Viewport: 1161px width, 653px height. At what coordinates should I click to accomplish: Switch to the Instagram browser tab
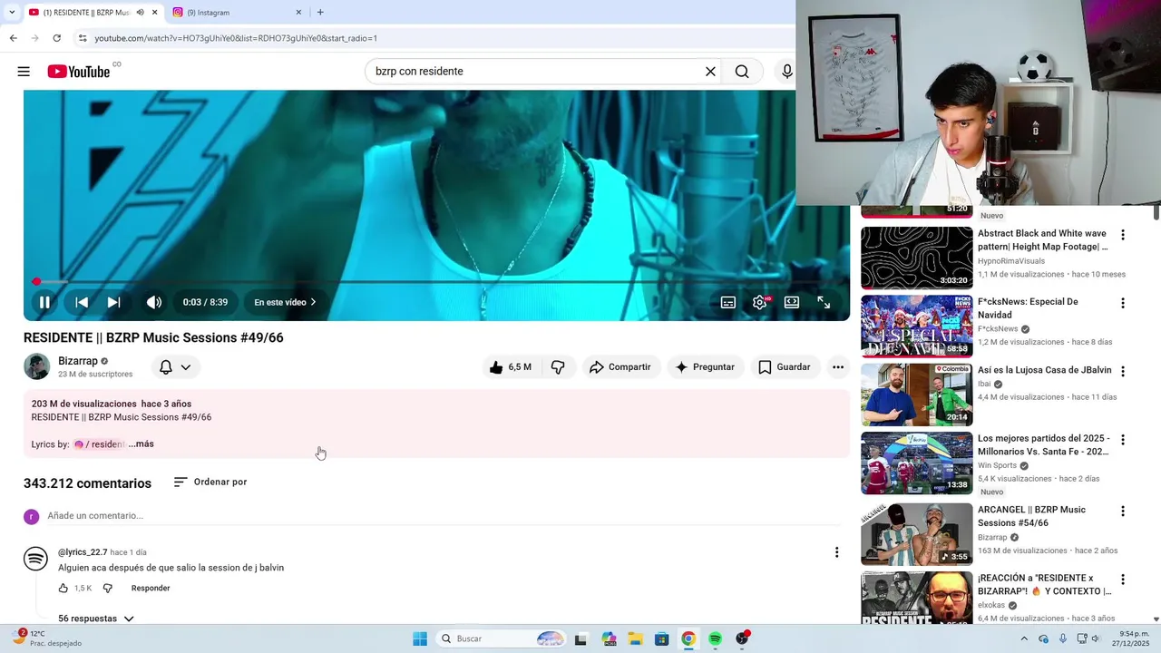click(x=238, y=13)
